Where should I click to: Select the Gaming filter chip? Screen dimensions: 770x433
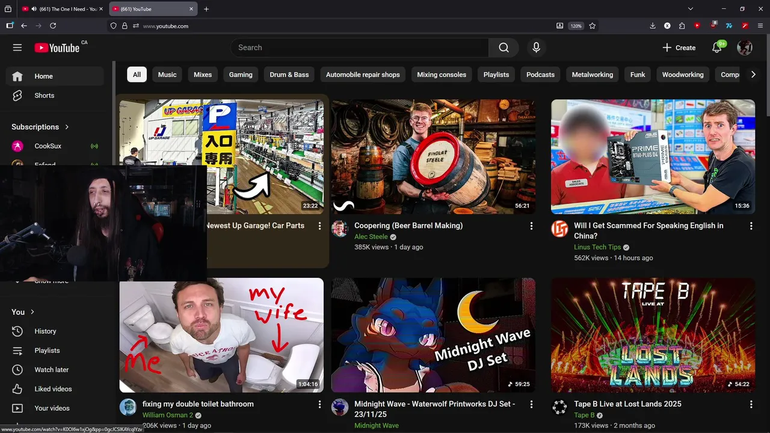point(241,75)
